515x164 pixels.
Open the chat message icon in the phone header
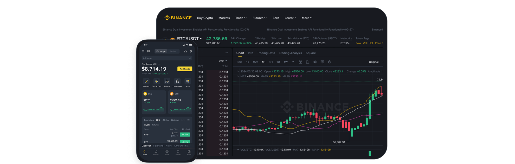point(149,51)
